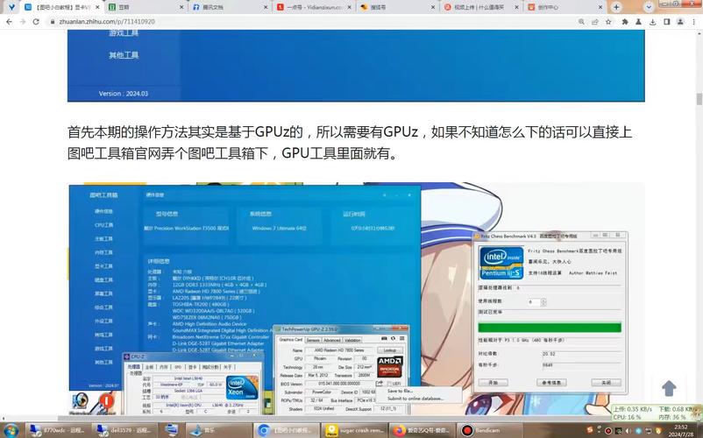
Task: Switch to the 视频上传 什么值得买 tab
Action: [481, 7]
